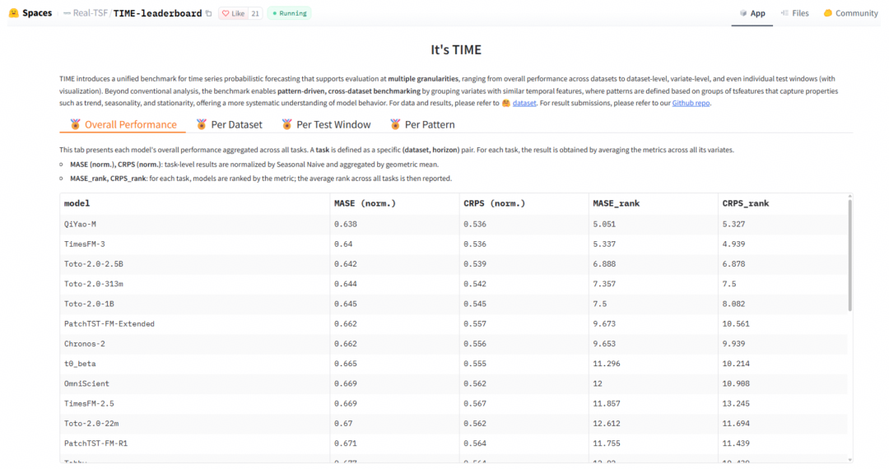Image resolution: width=889 pixels, height=469 pixels.
Task: Go to the Real-TSF organization page
Action: tap(90, 13)
